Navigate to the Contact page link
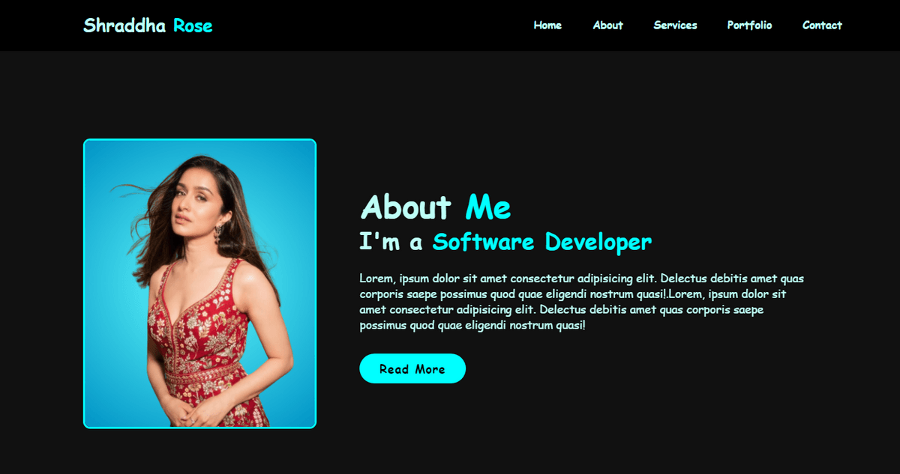Screen dimensions: 900x474 click(822, 25)
